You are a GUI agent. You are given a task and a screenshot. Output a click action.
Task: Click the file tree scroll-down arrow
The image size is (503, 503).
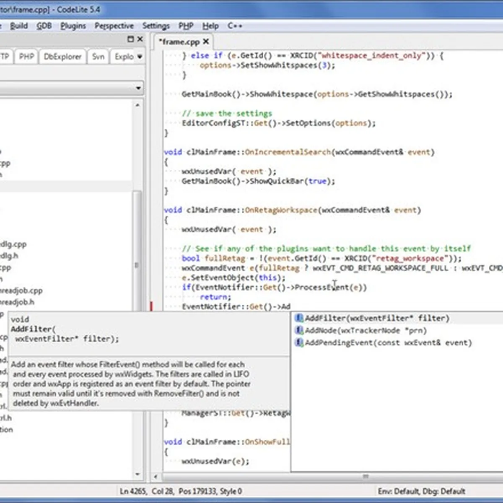(137, 474)
